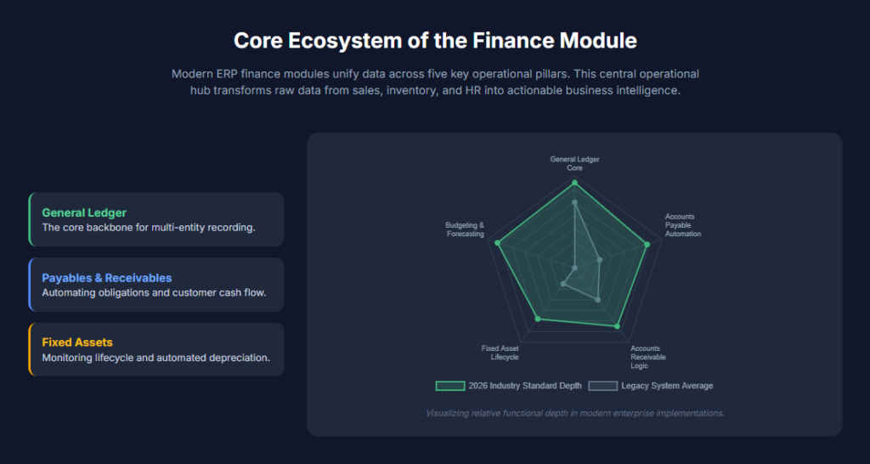Image resolution: width=870 pixels, height=464 pixels.
Task: Open the Fixed Assets card
Action: [156, 349]
